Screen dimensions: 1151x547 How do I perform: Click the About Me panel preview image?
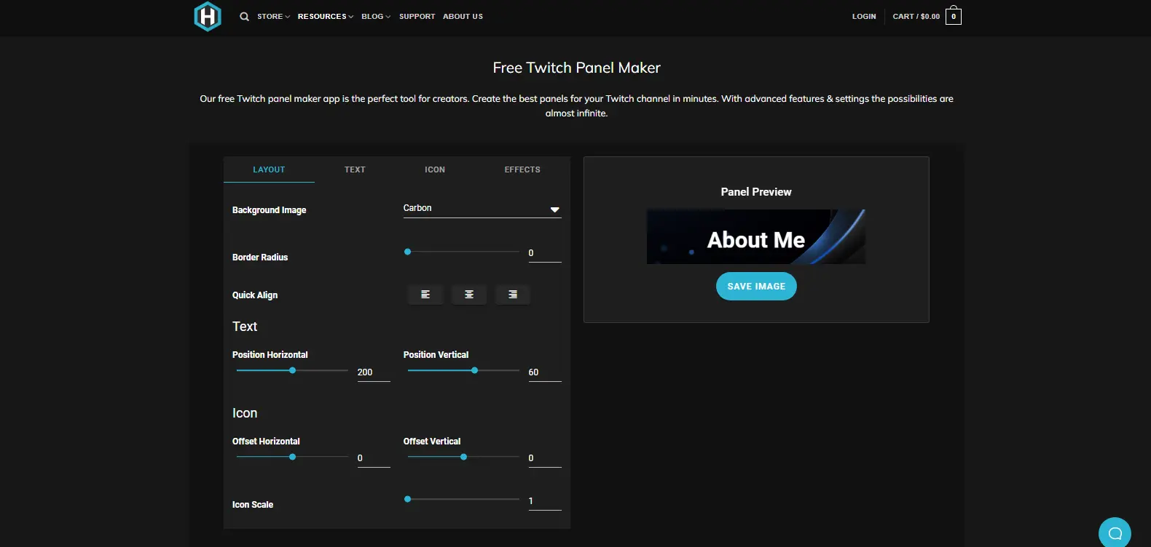click(756, 236)
